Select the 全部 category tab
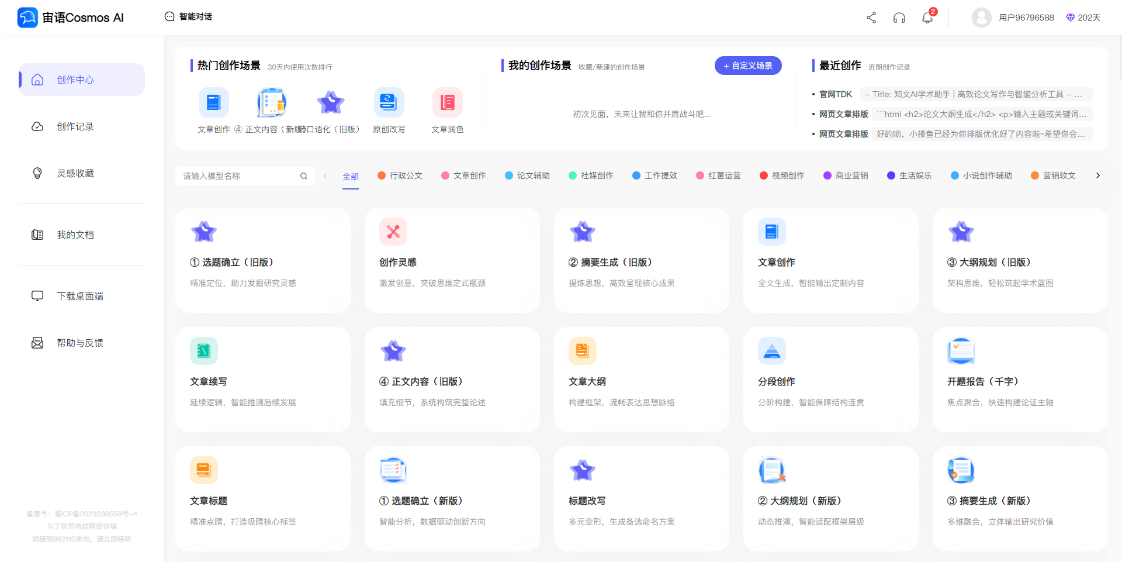Screen dimensions: 1122x562 click(x=351, y=177)
